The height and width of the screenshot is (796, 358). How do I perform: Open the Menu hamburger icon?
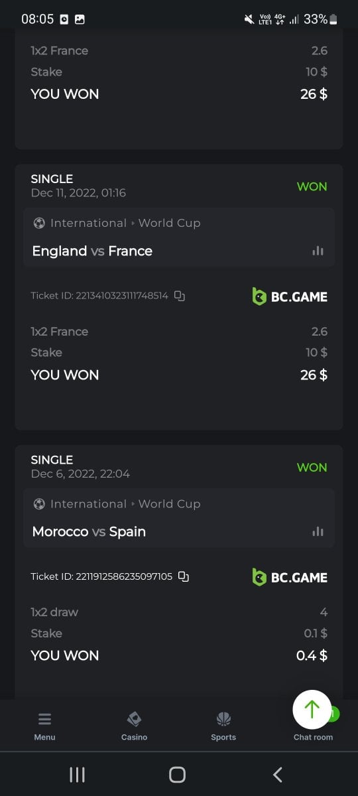[x=44, y=719]
